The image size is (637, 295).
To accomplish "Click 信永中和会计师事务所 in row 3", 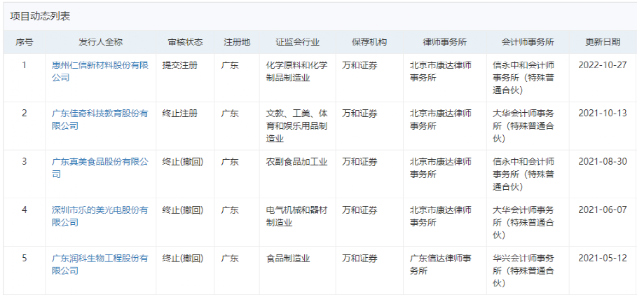I will coord(523,174).
